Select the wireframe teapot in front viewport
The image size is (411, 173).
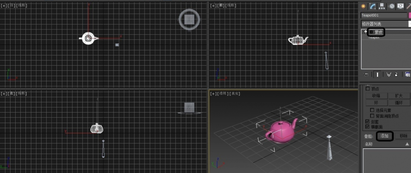[298, 40]
